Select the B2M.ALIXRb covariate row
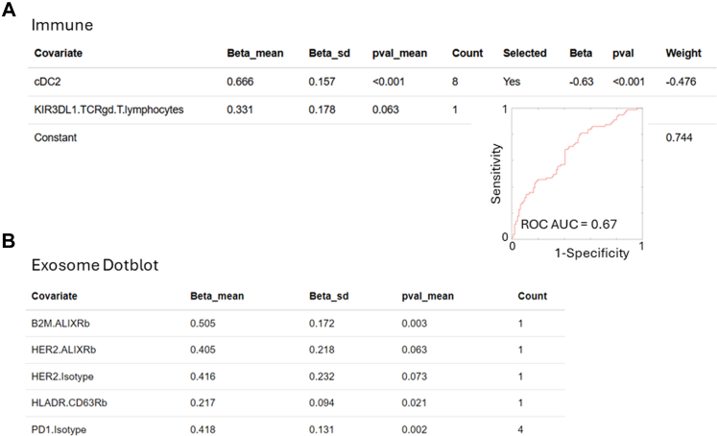Image resolution: width=717 pixels, height=436 pixels. [295, 324]
